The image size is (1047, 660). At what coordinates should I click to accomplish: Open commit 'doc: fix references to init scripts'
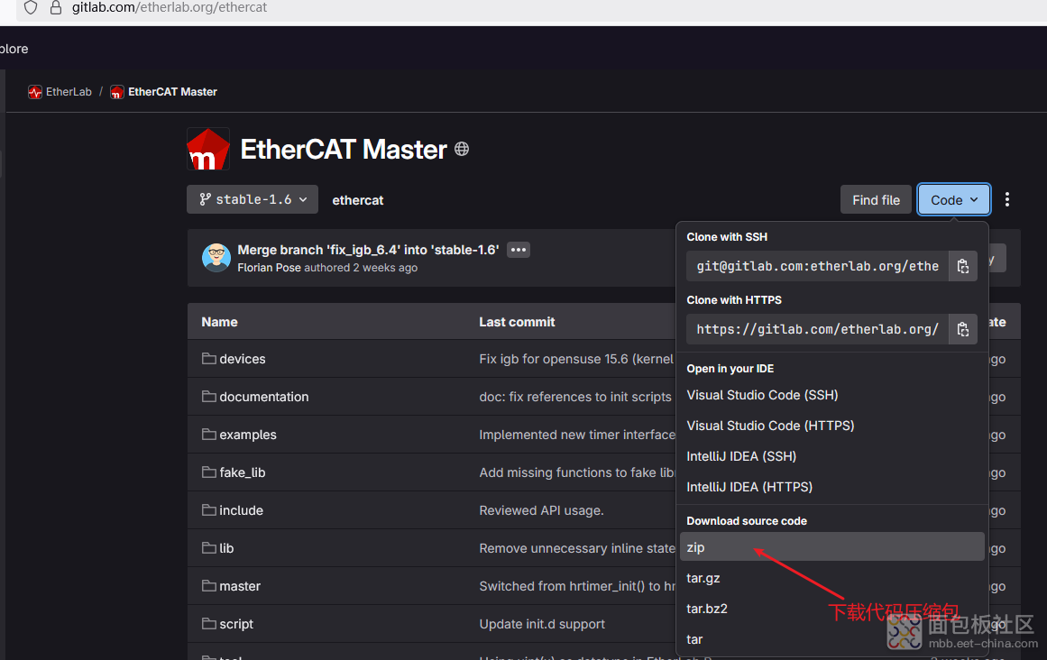[x=575, y=397]
